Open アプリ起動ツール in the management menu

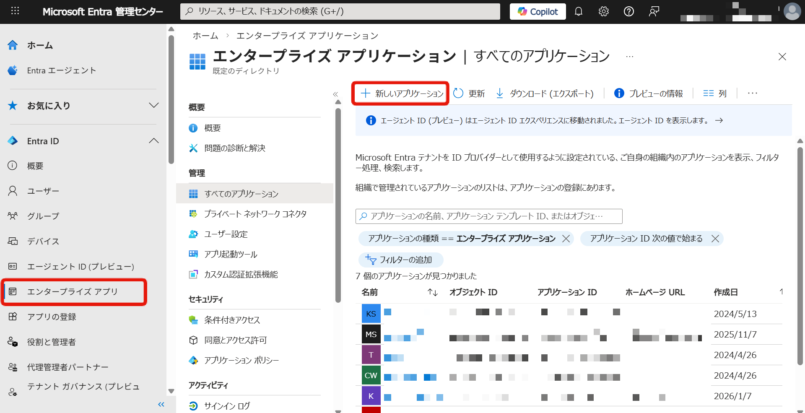(x=231, y=254)
